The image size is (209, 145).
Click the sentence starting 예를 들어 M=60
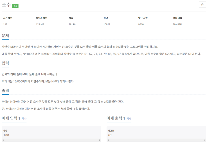[x=101, y=54]
